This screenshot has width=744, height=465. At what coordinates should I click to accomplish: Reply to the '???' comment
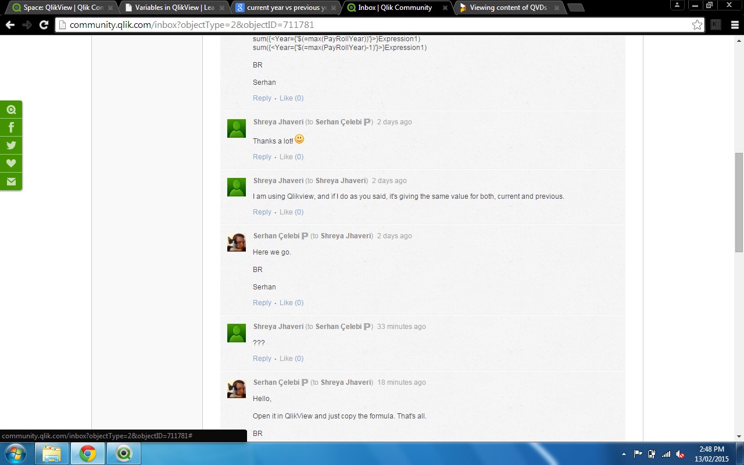tap(262, 359)
